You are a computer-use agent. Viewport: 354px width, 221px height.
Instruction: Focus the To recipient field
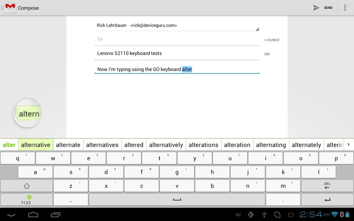177,39
